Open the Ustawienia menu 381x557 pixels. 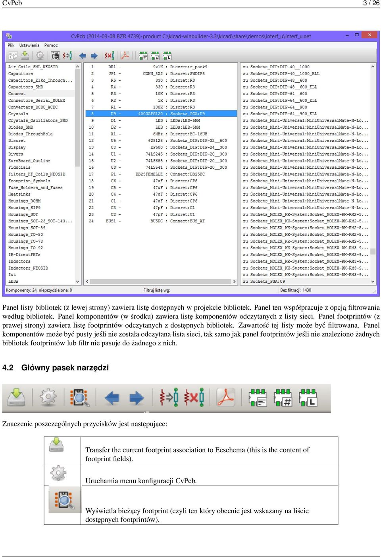coord(29,45)
